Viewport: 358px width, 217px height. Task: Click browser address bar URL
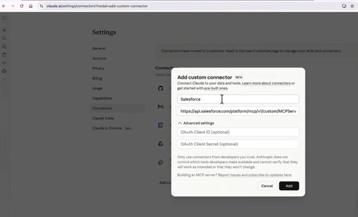pyautogui.click(x=97, y=6)
